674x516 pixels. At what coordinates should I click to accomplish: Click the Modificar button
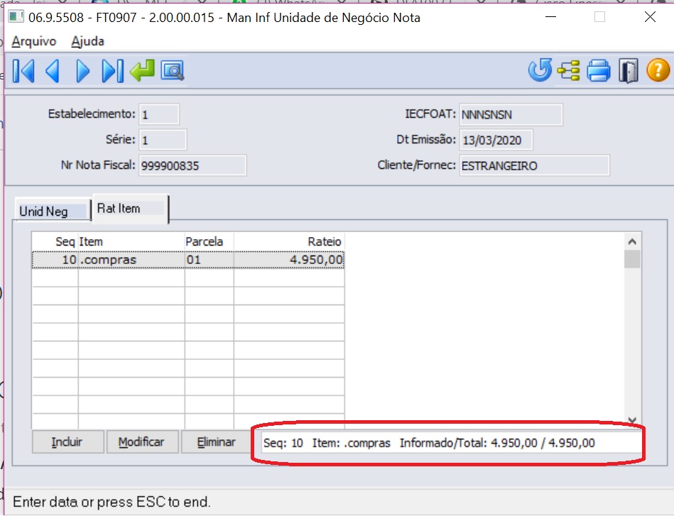pos(142,441)
